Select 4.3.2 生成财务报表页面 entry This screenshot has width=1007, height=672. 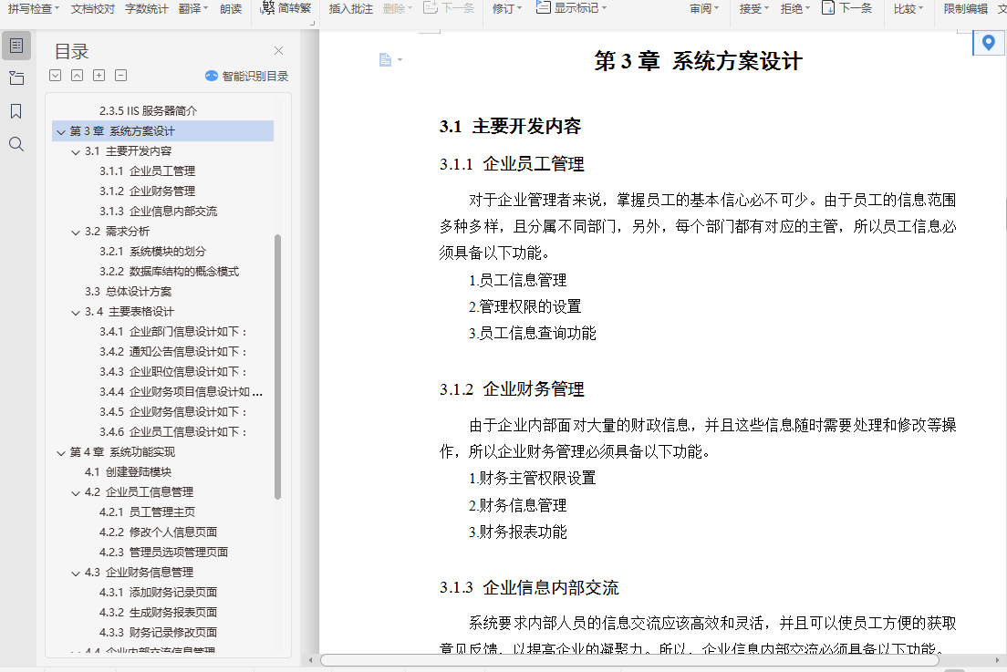point(158,613)
